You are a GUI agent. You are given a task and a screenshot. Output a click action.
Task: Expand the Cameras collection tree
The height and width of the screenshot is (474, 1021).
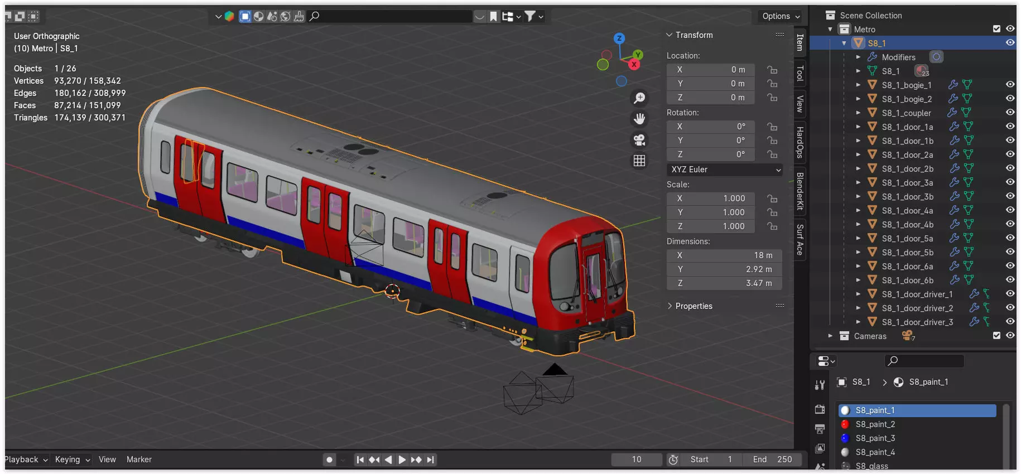[830, 336]
